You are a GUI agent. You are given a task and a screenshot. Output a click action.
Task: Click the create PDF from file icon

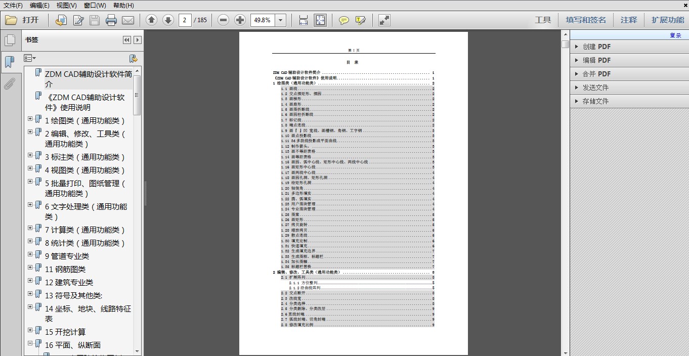(61, 20)
